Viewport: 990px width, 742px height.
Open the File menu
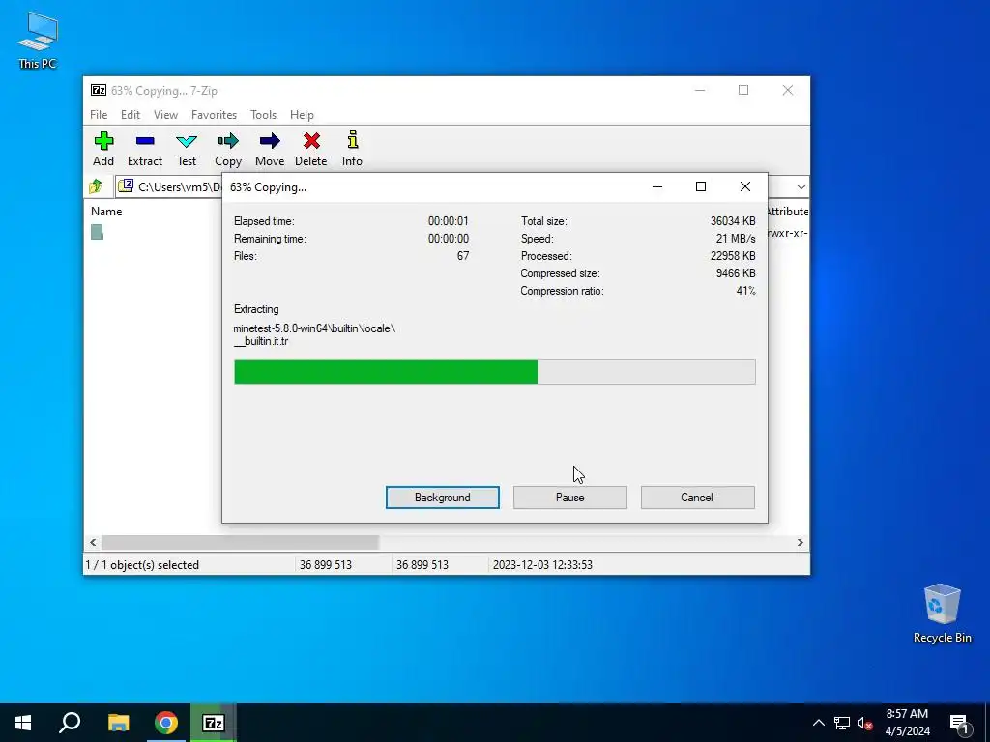coord(99,115)
